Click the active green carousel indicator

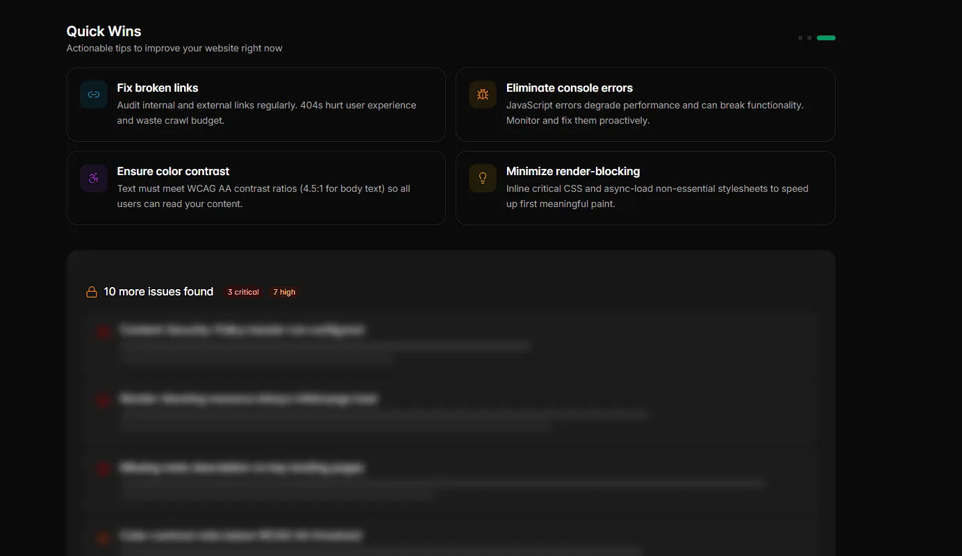click(x=826, y=38)
